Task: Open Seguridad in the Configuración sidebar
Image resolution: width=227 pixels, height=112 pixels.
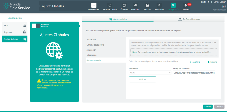Action: [x=15, y=32]
